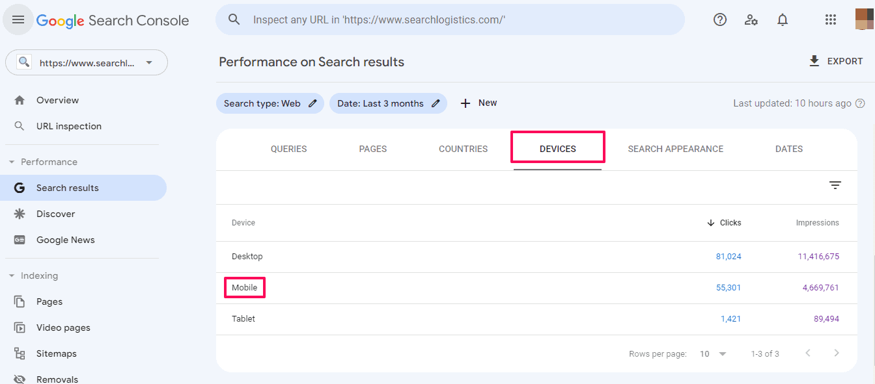Switch to the Search Appearance tab

tap(675, 149)
